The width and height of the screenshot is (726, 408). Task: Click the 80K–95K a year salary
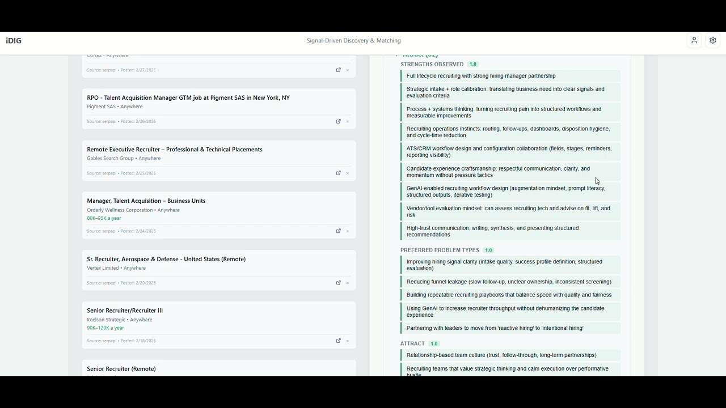point(104,218)
